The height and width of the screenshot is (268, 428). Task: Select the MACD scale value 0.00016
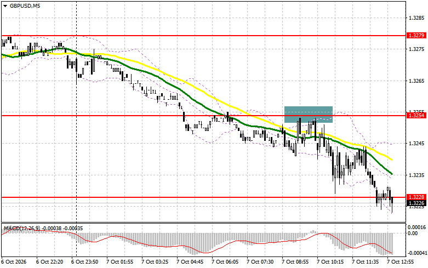coord(416,227)
